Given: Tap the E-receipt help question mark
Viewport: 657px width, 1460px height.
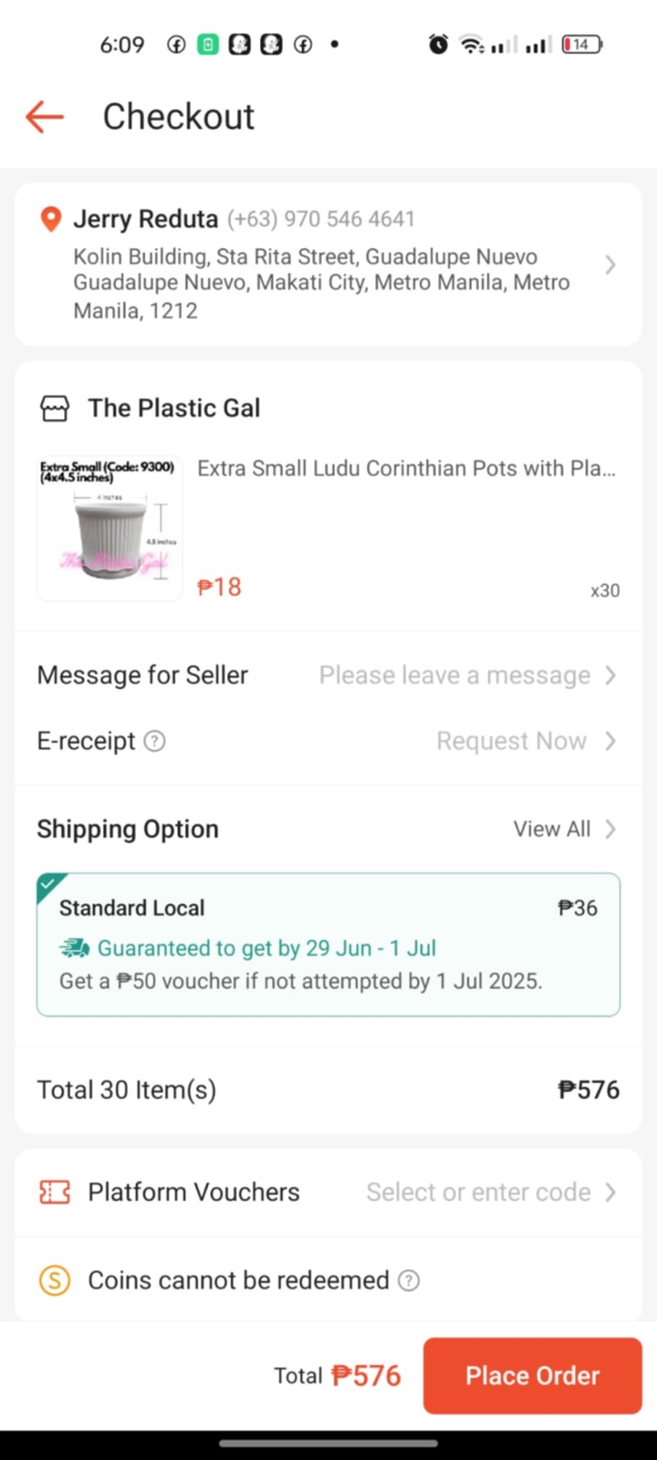Looking at the screenshot, I should 155,741.
